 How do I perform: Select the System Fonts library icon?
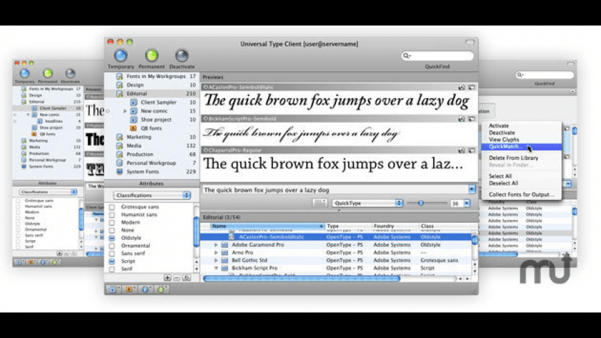tap(120, 172)
